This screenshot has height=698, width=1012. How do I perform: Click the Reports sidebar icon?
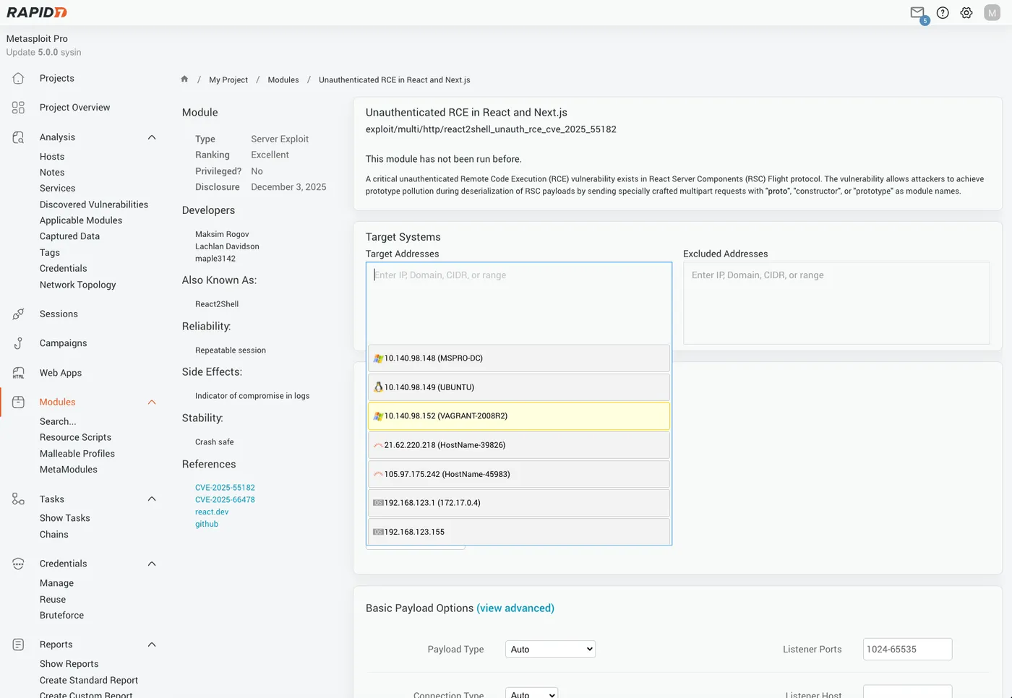[17, 644]
